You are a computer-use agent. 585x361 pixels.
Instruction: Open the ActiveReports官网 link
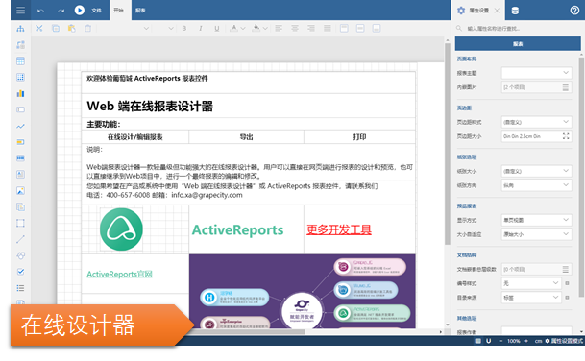pos(119,274)
